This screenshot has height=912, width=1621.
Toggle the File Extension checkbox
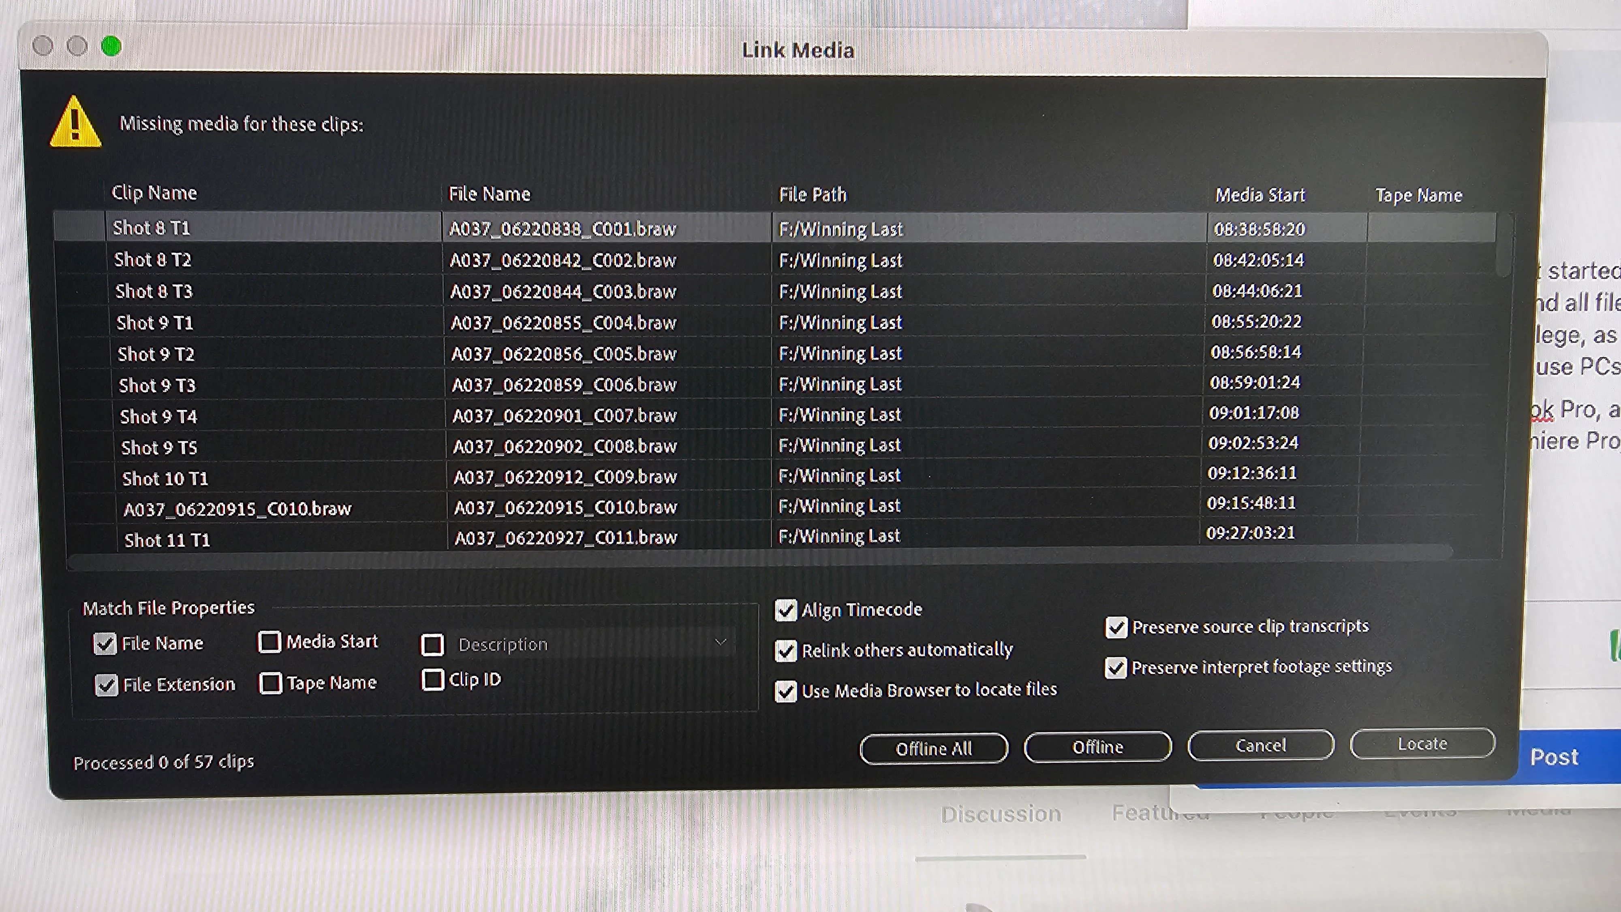pyautogui.click(x=106, y=685)
